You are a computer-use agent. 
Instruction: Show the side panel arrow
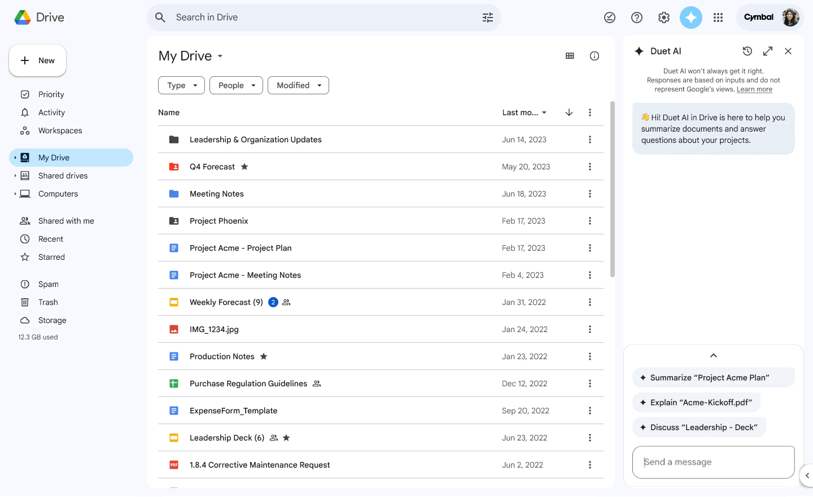click(x=807, y=476)
